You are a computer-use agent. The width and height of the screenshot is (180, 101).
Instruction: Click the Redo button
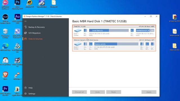[114, 92]
